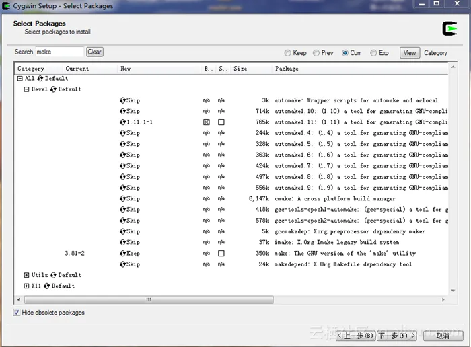This screenshot has width=471, height=347.
Task: Expand the Utils category node
Action: point(26,275)
